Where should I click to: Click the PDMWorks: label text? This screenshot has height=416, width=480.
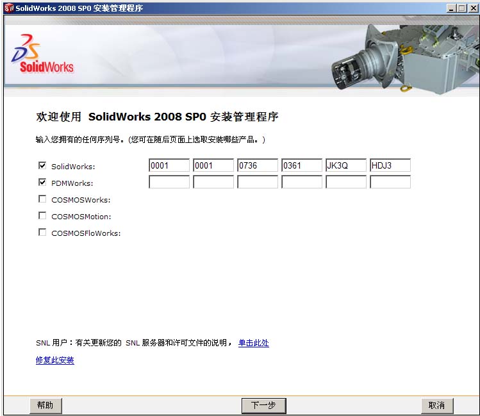click(x=72, y=183)
